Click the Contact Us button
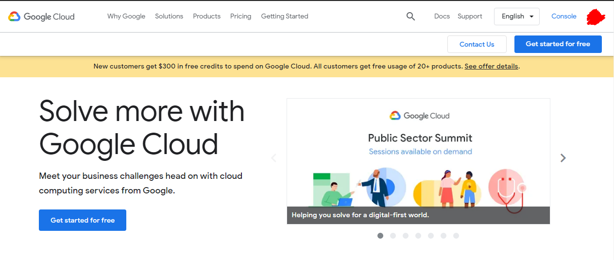The width and height of the screenshot is (614, 260). [x=477, y=44]
